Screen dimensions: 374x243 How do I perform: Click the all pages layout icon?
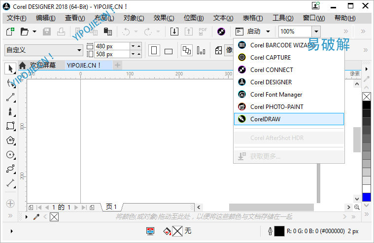coord(187,50)
